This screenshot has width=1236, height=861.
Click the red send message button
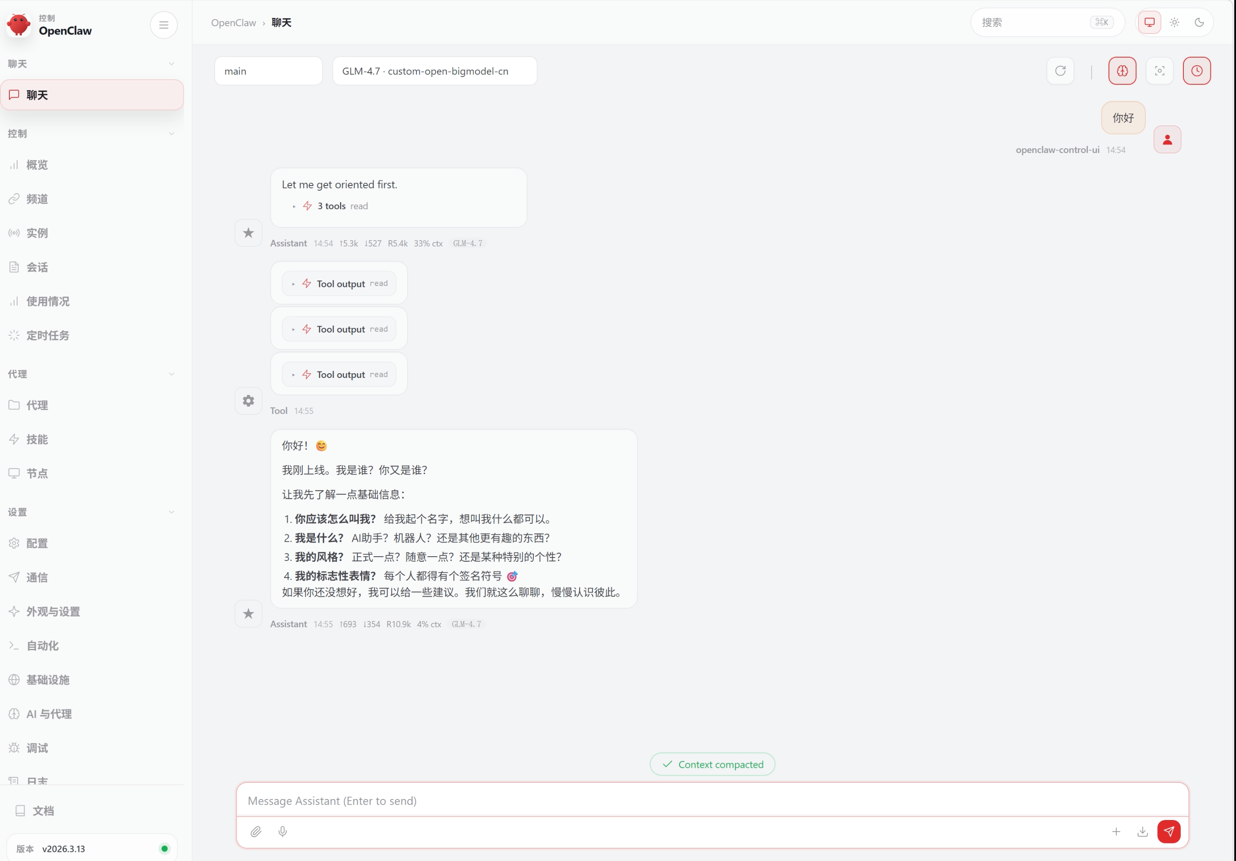click(1168, 832)
